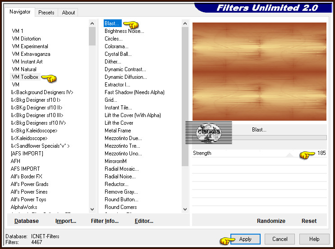Click the category list scrollbar thumb

coord(92,36)
